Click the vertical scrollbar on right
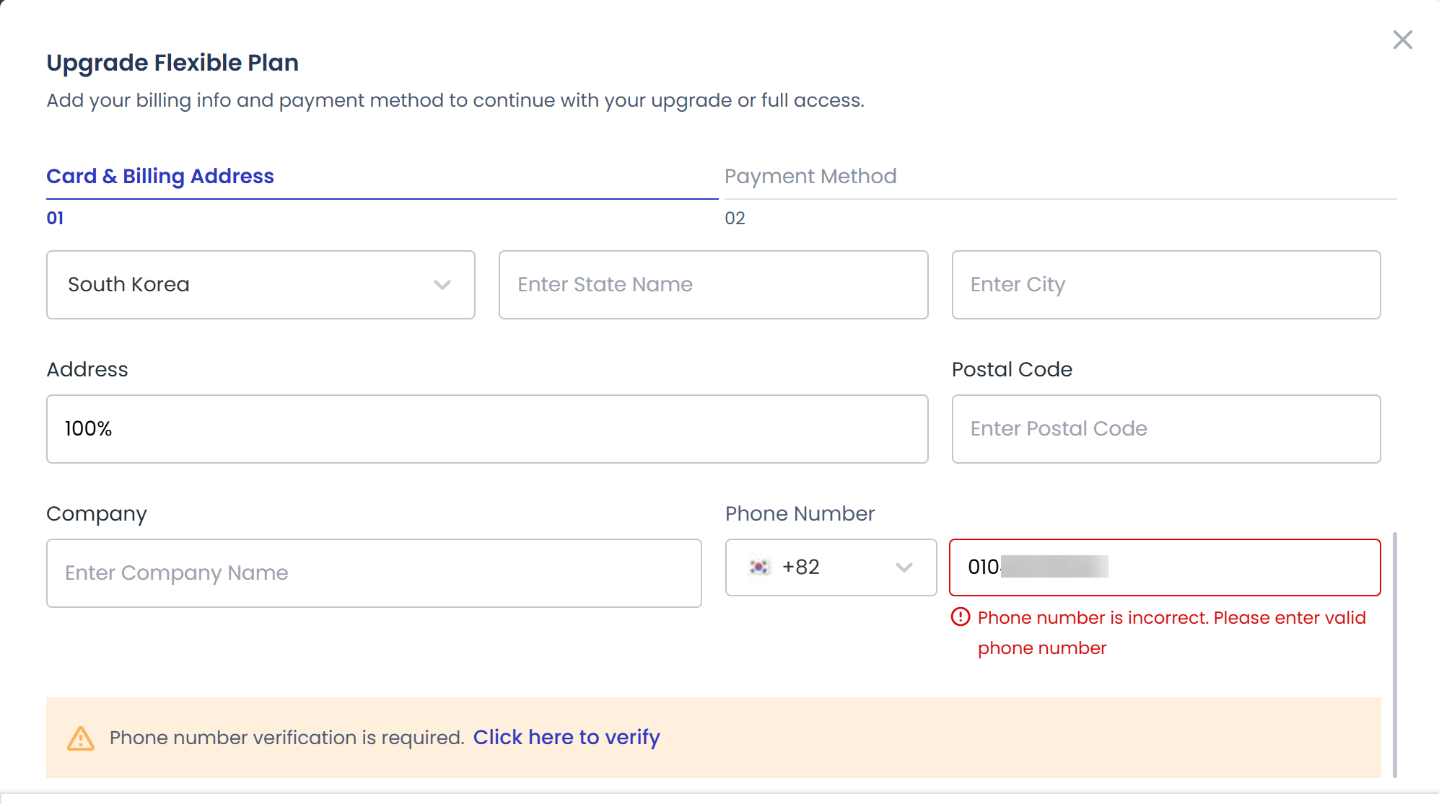Viewport: 1439px width, 804px height. click(x=1394, y=655)
